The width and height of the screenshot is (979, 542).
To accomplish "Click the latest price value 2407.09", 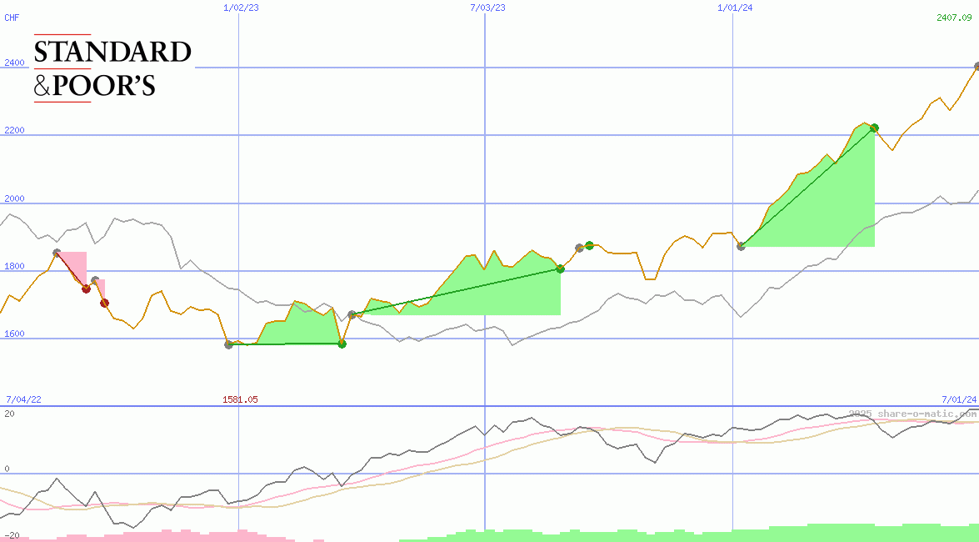I will tap(954, 18).
